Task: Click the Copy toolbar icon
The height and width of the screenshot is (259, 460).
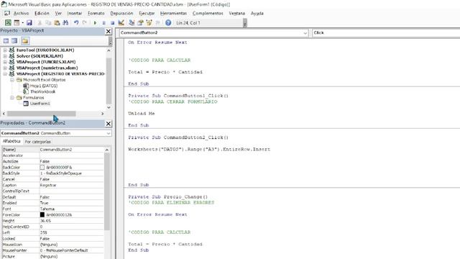Action: click(48, 22)
